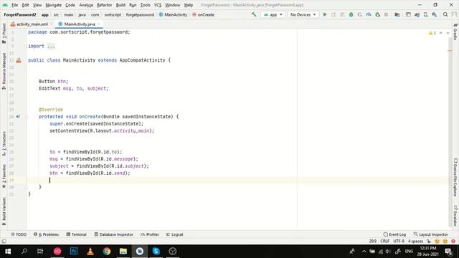Screen dimensions: 459x258
Task: Go to next highlighted error arrow
Action: point(448,33)
